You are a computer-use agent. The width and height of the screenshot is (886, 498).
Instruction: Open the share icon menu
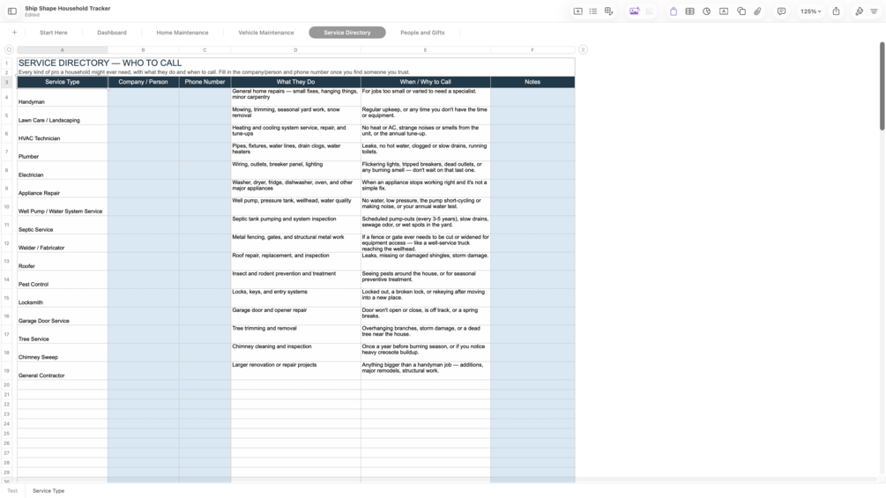836,11
